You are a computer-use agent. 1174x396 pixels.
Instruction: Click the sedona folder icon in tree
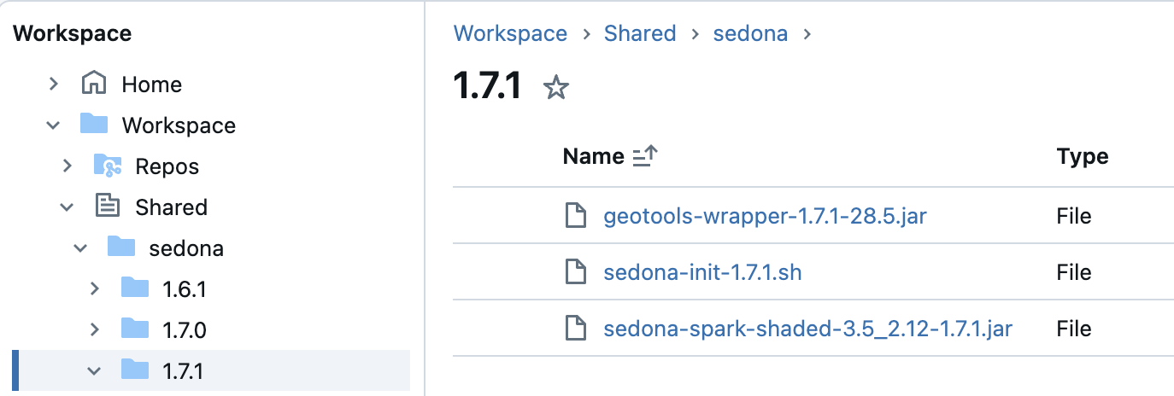coord(121,247)
